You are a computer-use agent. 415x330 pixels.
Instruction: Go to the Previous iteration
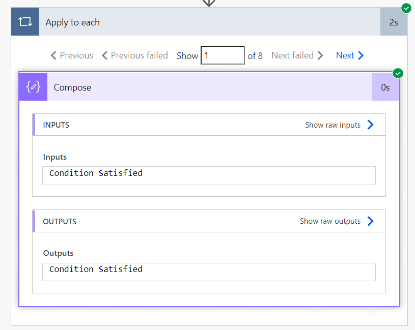[x=72, y=55]
